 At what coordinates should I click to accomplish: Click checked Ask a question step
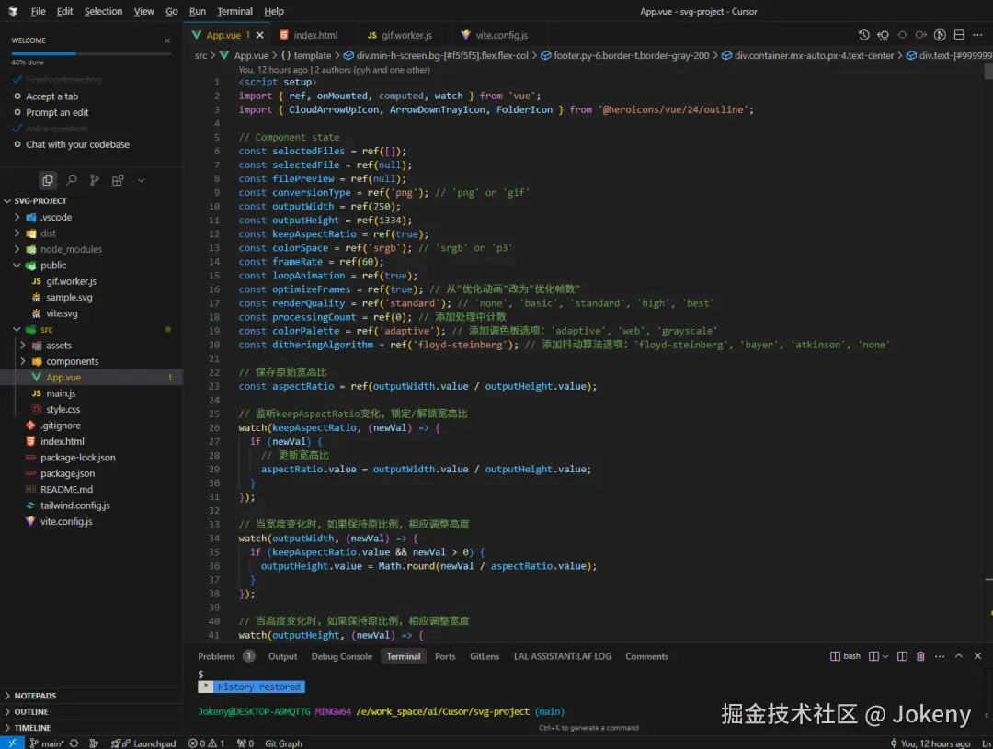56,129
